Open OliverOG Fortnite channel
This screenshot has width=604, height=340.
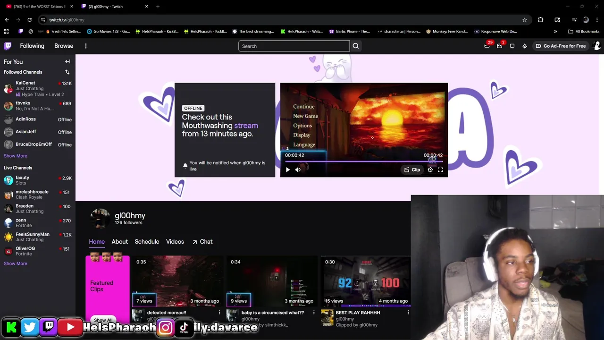point(38,251)
